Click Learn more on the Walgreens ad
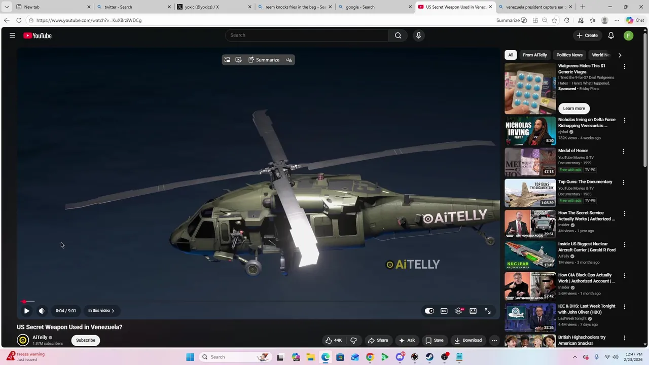This screenshot has width=649, height=365. pos(574,108)
